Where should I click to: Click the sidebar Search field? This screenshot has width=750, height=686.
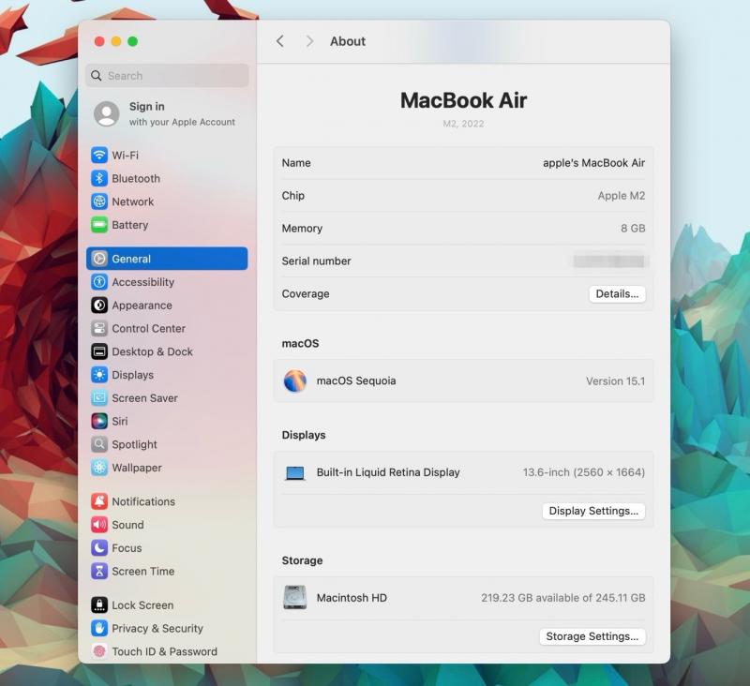tap(168, 76)
